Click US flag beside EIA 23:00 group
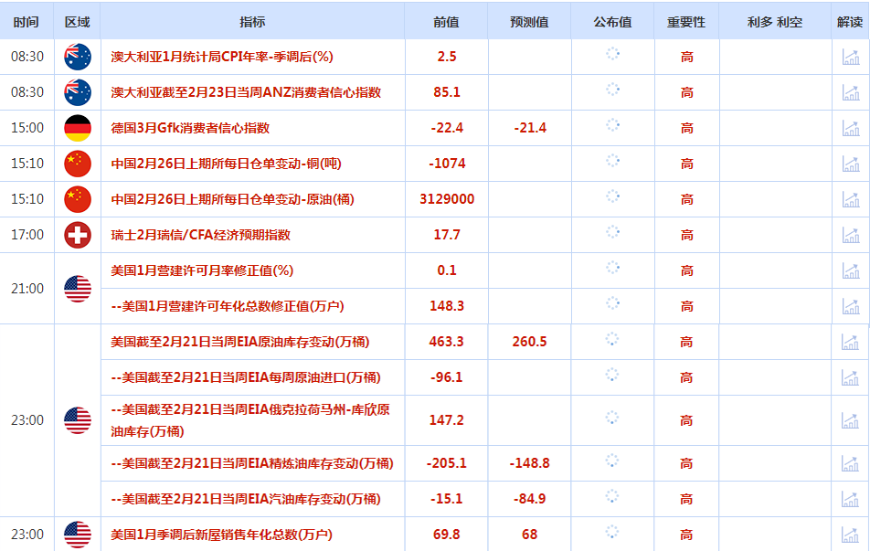This screenshot has width=870, height=551. [x=78, y=420]
